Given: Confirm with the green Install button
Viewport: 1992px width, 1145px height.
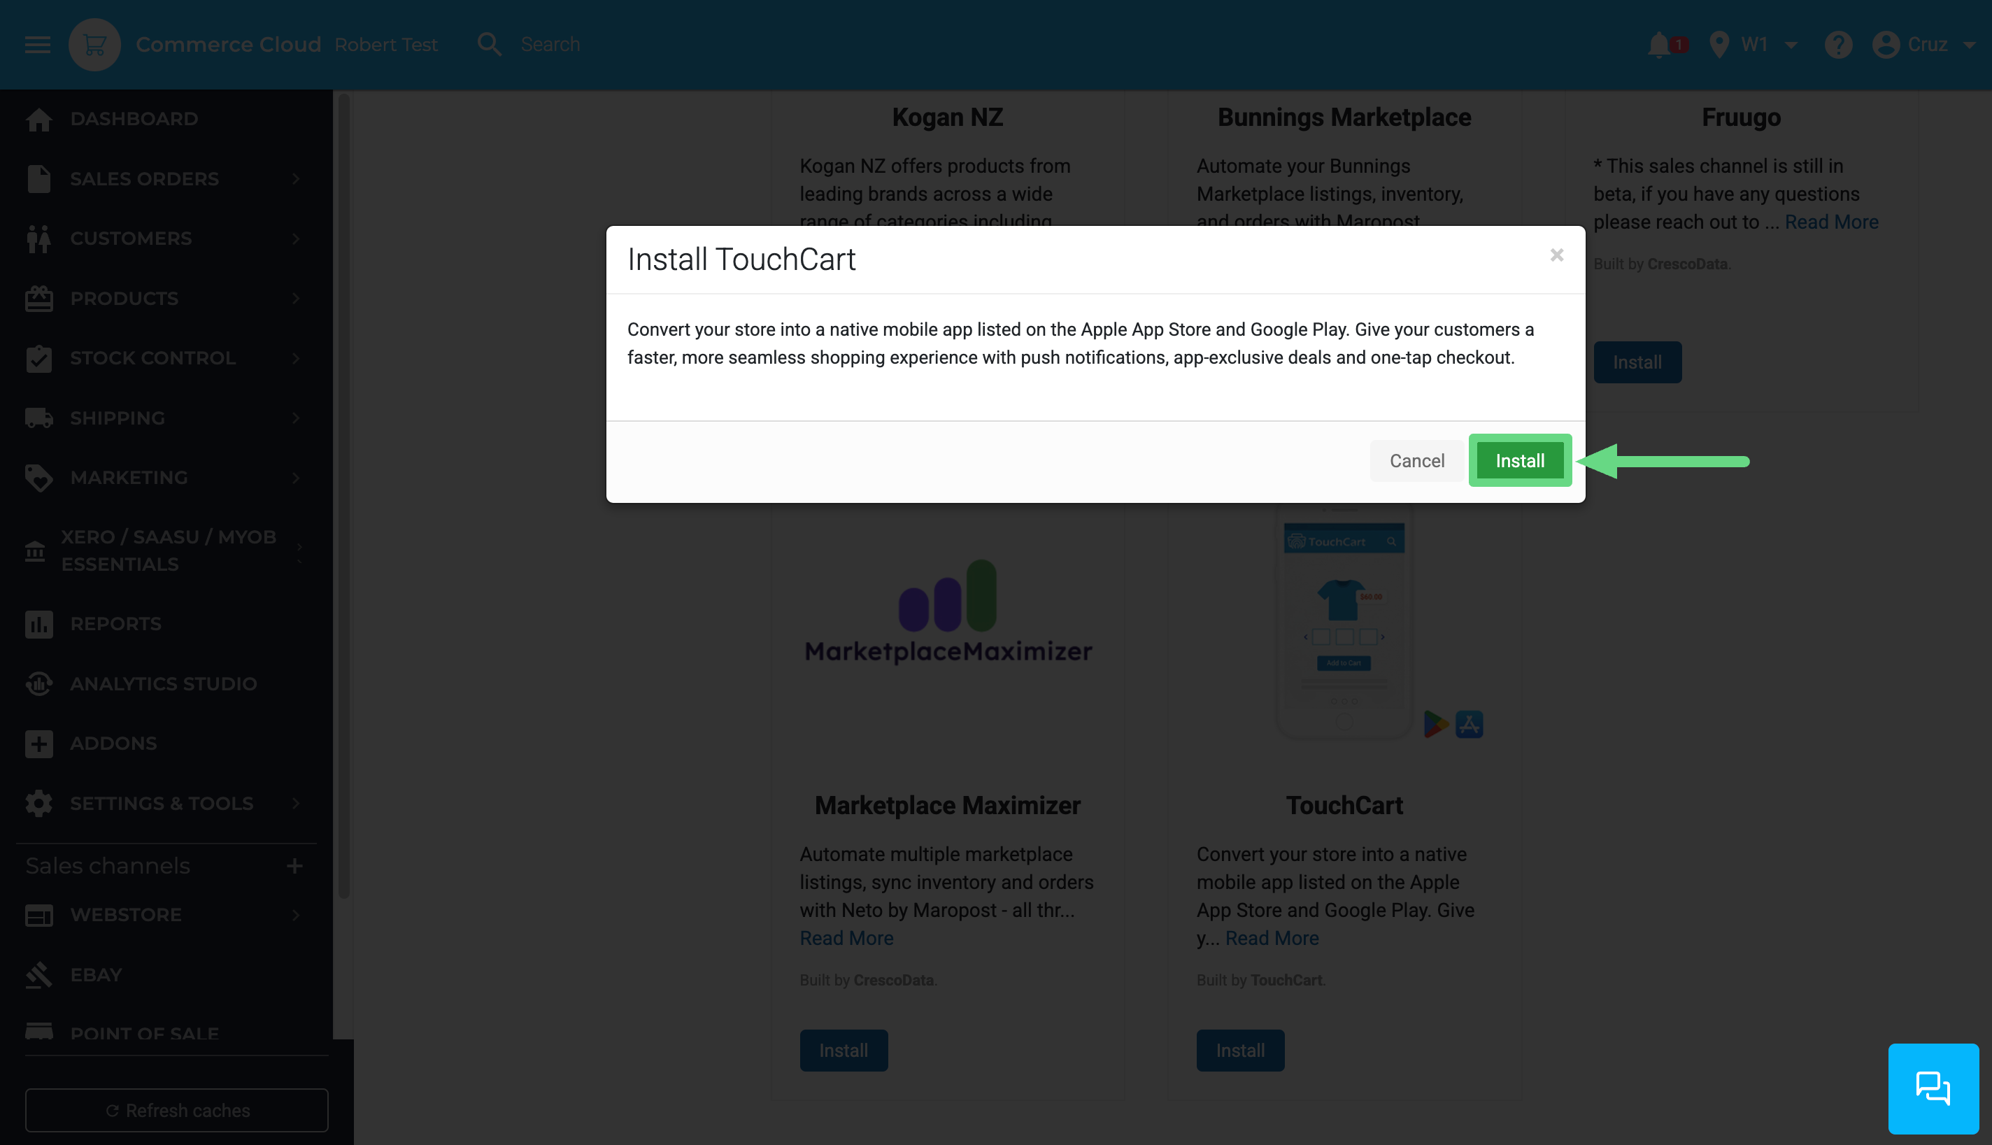Looking at the screenshot, I should (x=1519, y=461).
